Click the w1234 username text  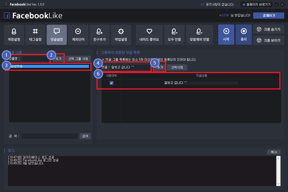tap(224, 15)
